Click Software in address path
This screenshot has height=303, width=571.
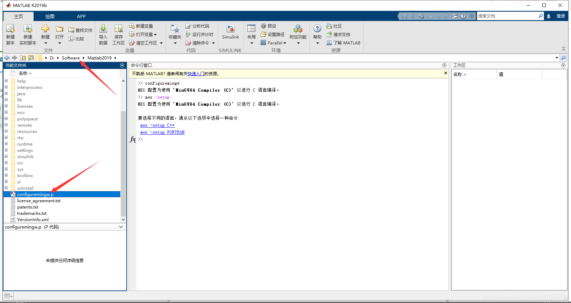click(71, 58)
